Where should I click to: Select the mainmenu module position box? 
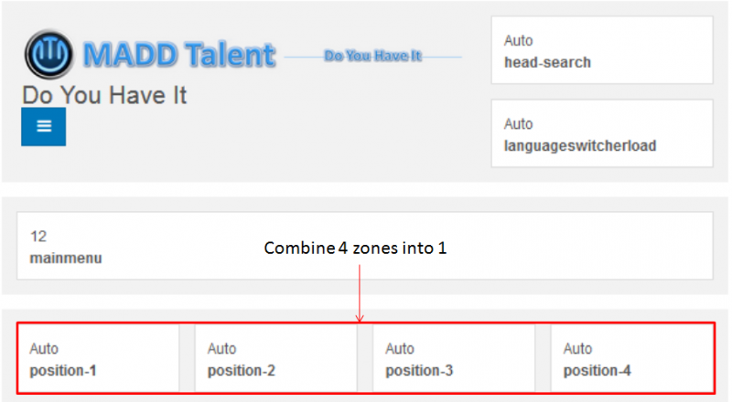(x=365, y=246)
